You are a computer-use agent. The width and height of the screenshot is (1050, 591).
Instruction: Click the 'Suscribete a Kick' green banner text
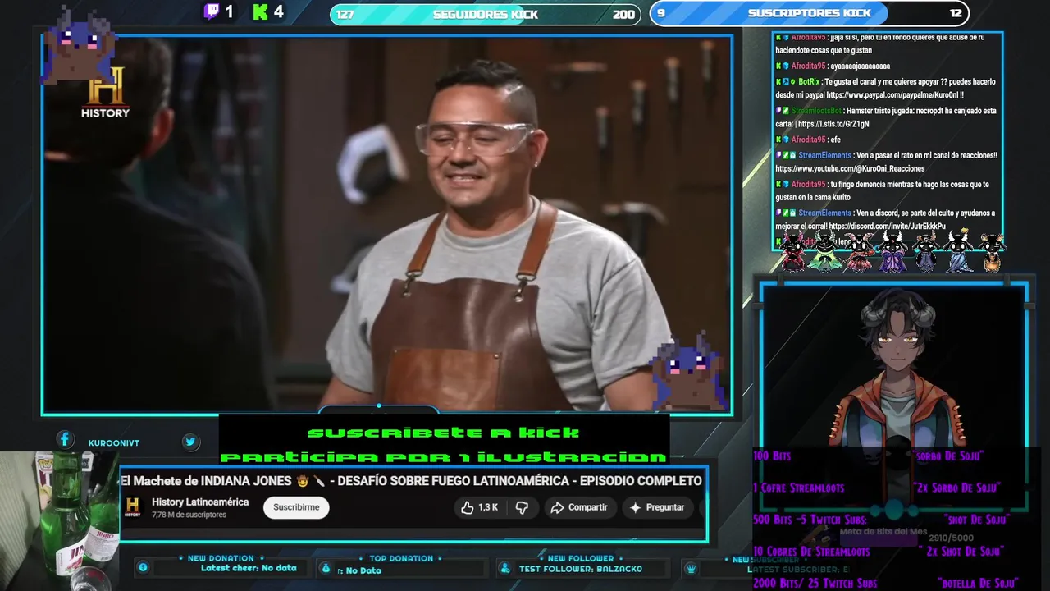tap(443, 433)
